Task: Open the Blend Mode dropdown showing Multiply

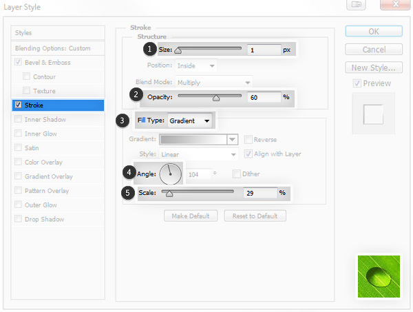Action: coord(214,83)
